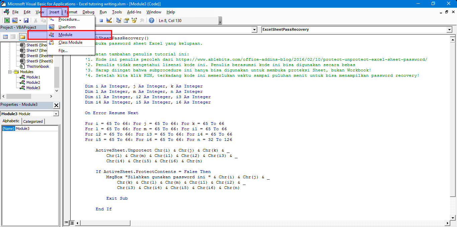Select UserForm in the Insert menu
Viewport: 457px width, 227px height.
[67, 27]
